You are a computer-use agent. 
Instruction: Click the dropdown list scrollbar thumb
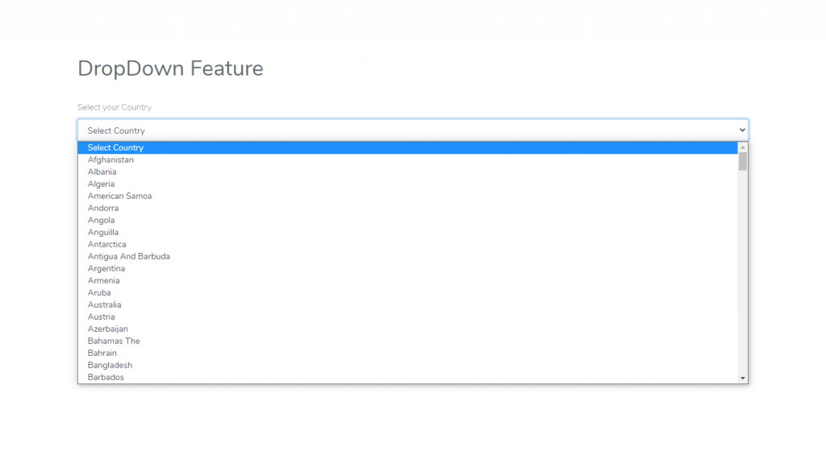pos(743,162)
